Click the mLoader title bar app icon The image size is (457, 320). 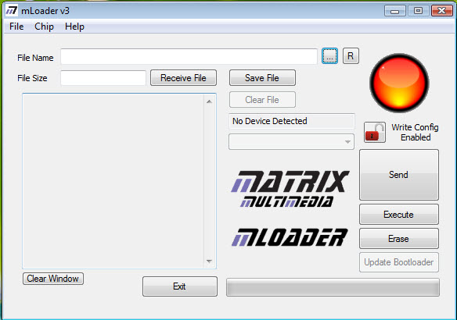[12, 11]
